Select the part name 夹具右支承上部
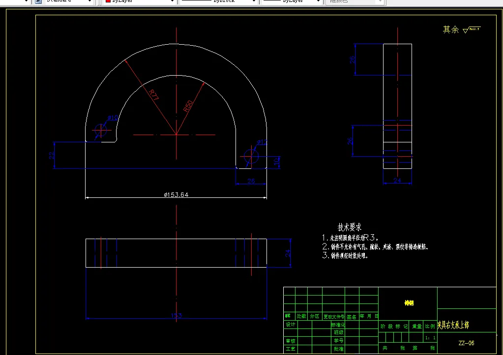Viewport: 503px width, 355px height. click(x=453, y=325)
